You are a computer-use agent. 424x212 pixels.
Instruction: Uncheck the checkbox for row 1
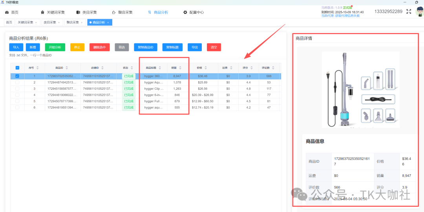17,76
